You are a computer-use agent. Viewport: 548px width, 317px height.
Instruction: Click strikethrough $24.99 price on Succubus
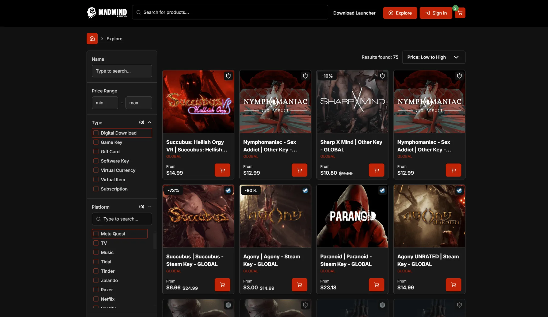click(190, 288)
